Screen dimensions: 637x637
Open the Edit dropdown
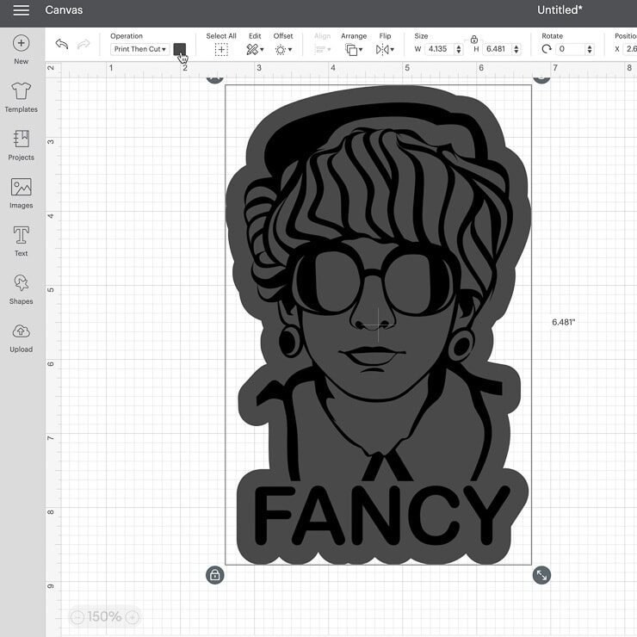point(255,50)
